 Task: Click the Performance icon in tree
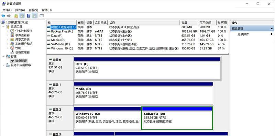coord(12,48)
